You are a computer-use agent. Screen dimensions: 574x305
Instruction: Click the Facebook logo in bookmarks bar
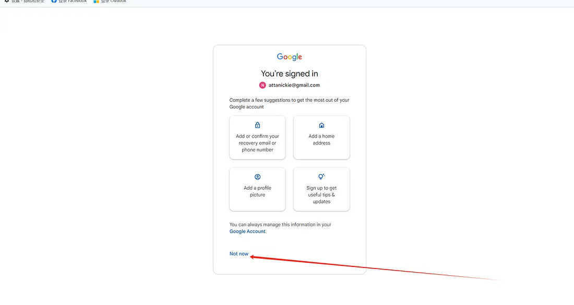pos(54,2)
